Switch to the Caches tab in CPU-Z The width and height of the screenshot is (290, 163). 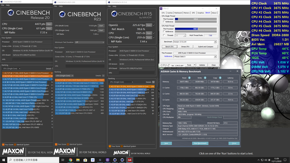[x=170, y=13]
